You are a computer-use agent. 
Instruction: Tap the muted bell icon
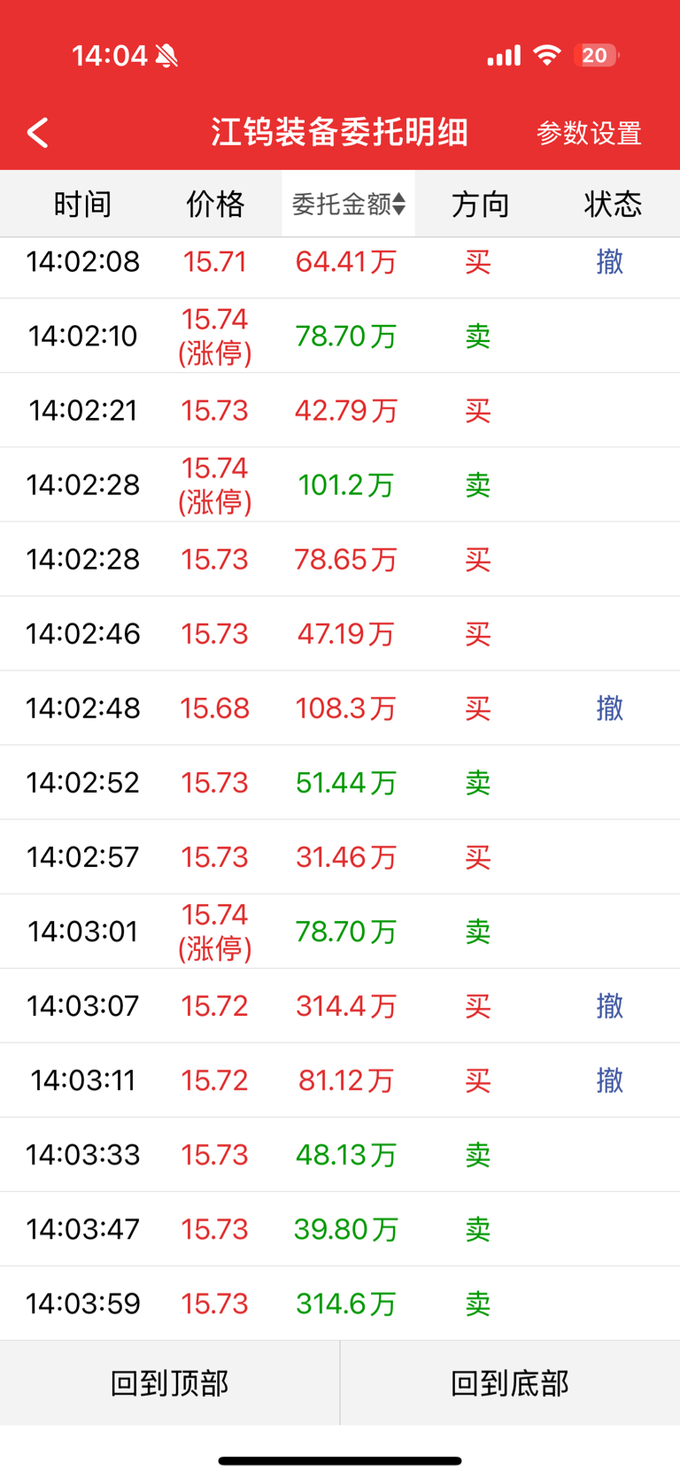coord(166,57)
